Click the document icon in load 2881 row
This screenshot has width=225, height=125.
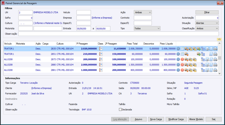click(211, 70)
